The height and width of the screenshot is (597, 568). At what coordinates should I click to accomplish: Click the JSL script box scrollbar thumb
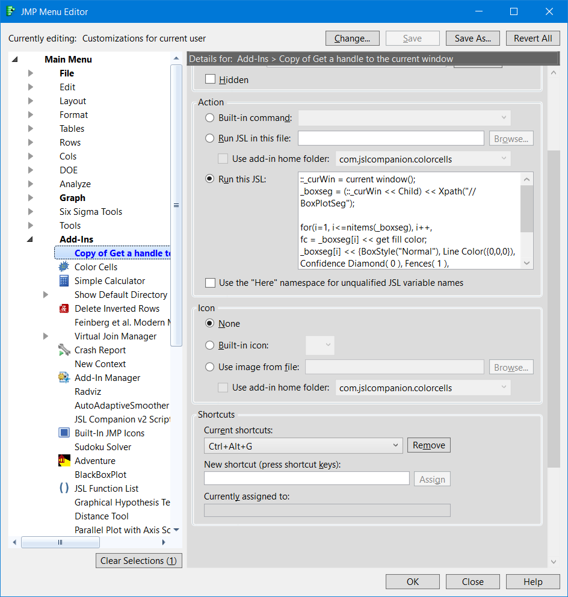click(527, 209)
